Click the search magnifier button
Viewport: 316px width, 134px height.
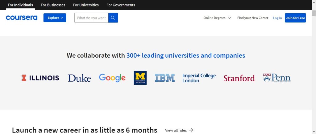click(113, 18)
